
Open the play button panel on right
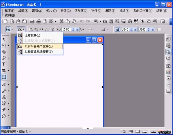pos(168,78)
